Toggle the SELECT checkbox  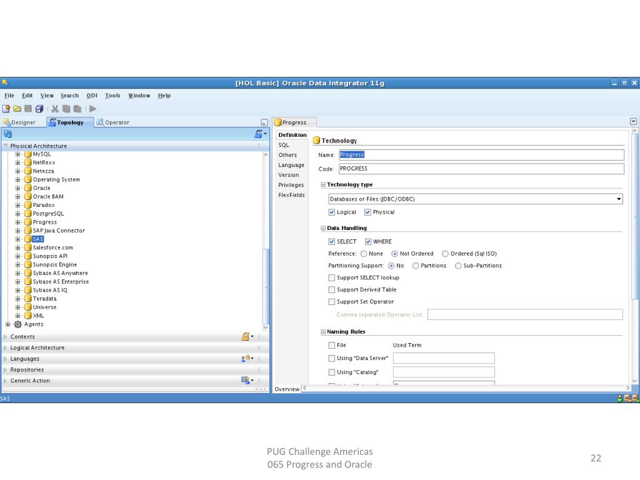pos(331,242)
